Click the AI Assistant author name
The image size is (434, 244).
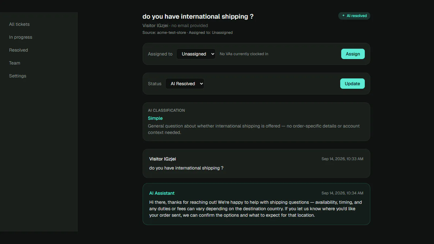[162, 193]
